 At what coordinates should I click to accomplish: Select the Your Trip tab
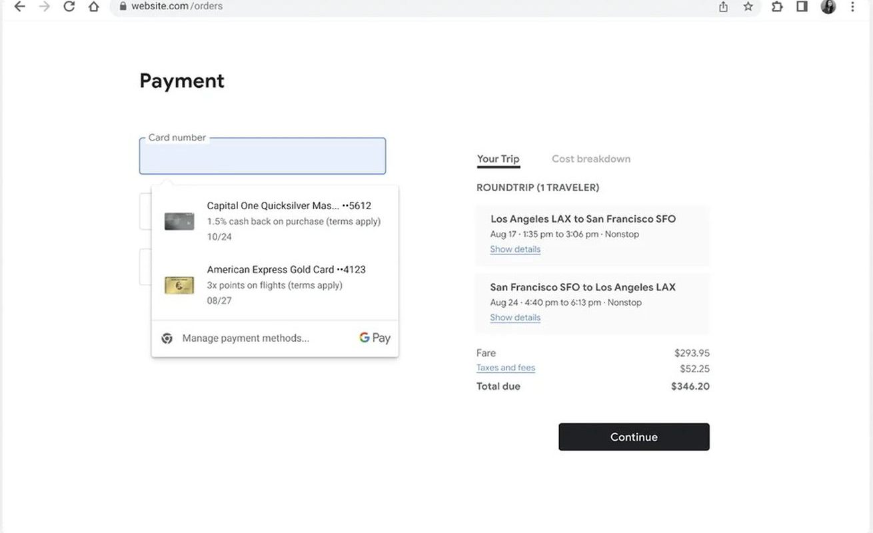[498, 159]
